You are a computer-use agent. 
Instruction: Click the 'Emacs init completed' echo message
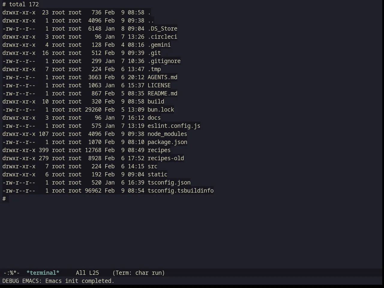(x=80, y=281)
